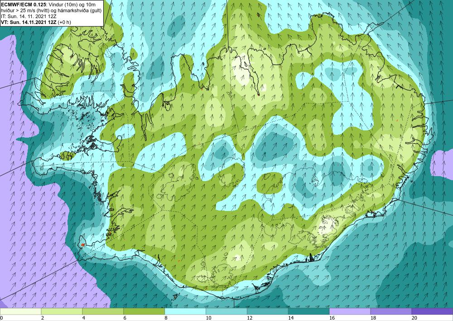The width and height of the screenshot is (453, 321).
Task: Pick the green 4–6 m/s legend swatch
Action: 103,311
